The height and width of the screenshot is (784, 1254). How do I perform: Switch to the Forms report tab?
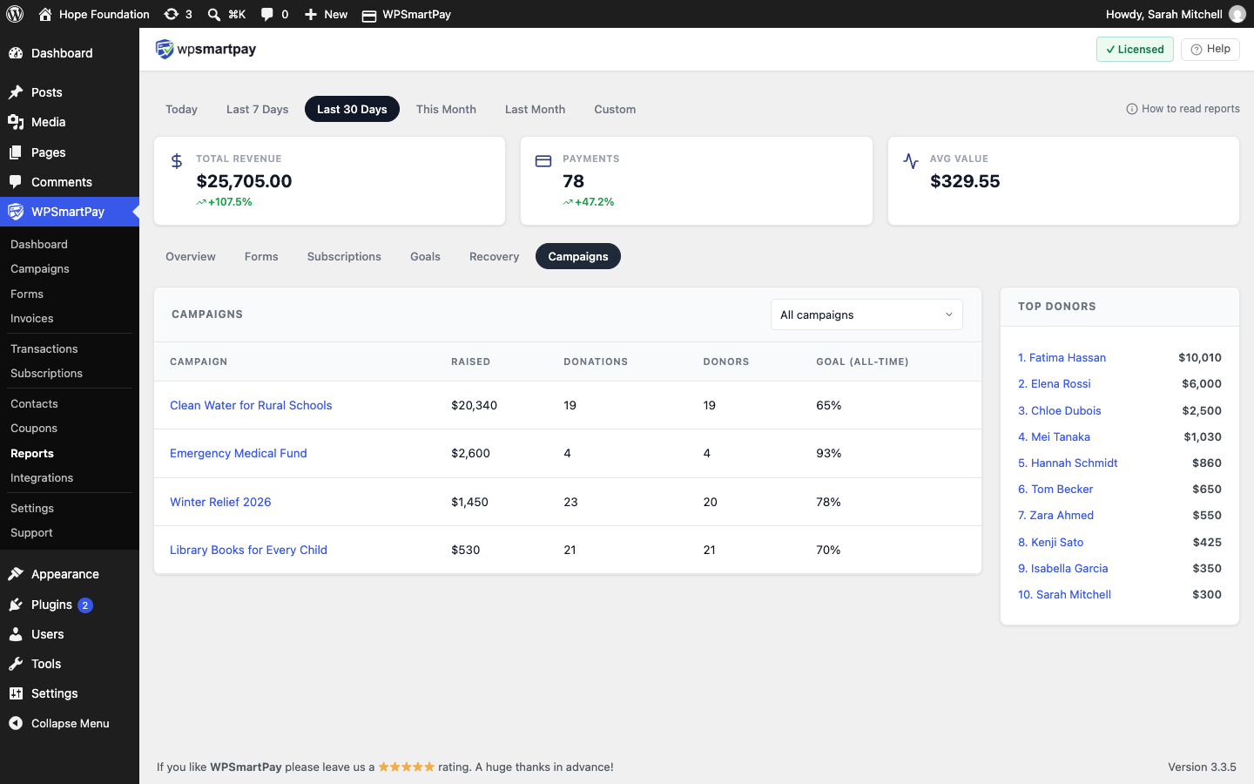(x=261, y=256)
